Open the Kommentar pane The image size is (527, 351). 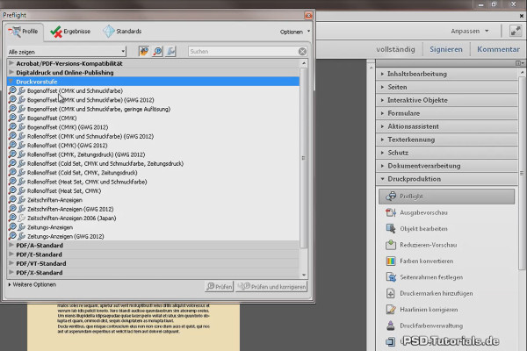498,49
